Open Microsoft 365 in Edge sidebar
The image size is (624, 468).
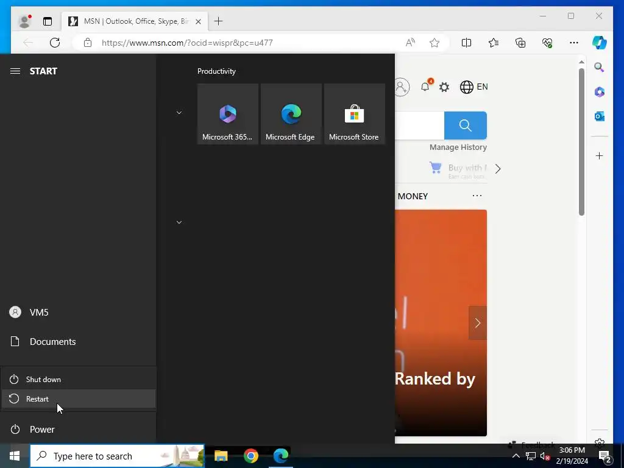[600, 92]
